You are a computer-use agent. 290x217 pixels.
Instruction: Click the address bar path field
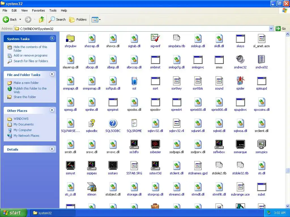pyautogui.click(x=142, y=29)
